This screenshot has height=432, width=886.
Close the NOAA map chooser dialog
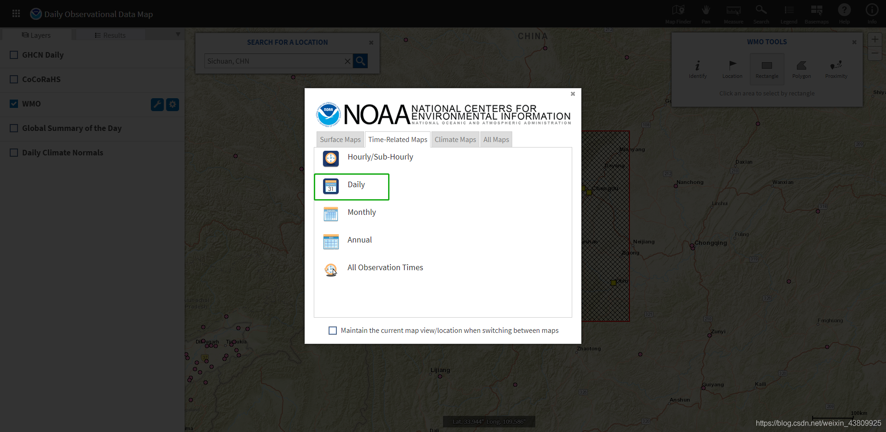[573, 94]
